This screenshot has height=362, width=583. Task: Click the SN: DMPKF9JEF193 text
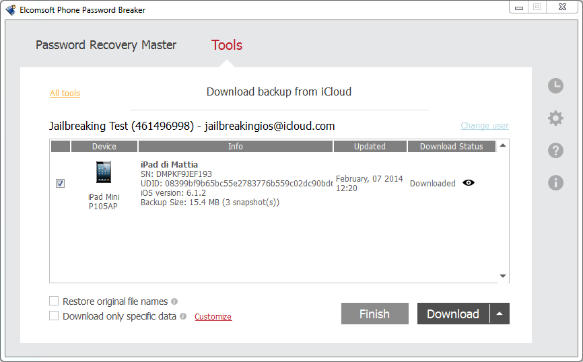(x=176, y=174)
